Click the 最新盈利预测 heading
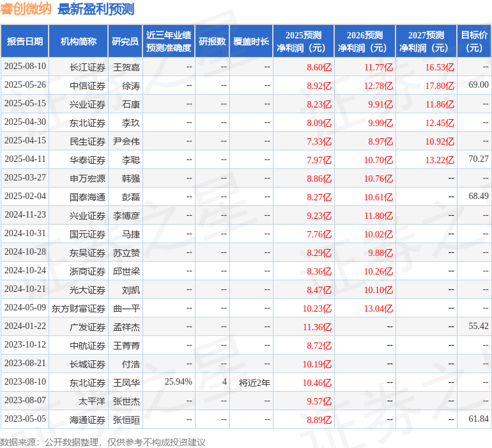Image resolution: width=492 pixels, height=448 pixels. click(x=96, y=9)
